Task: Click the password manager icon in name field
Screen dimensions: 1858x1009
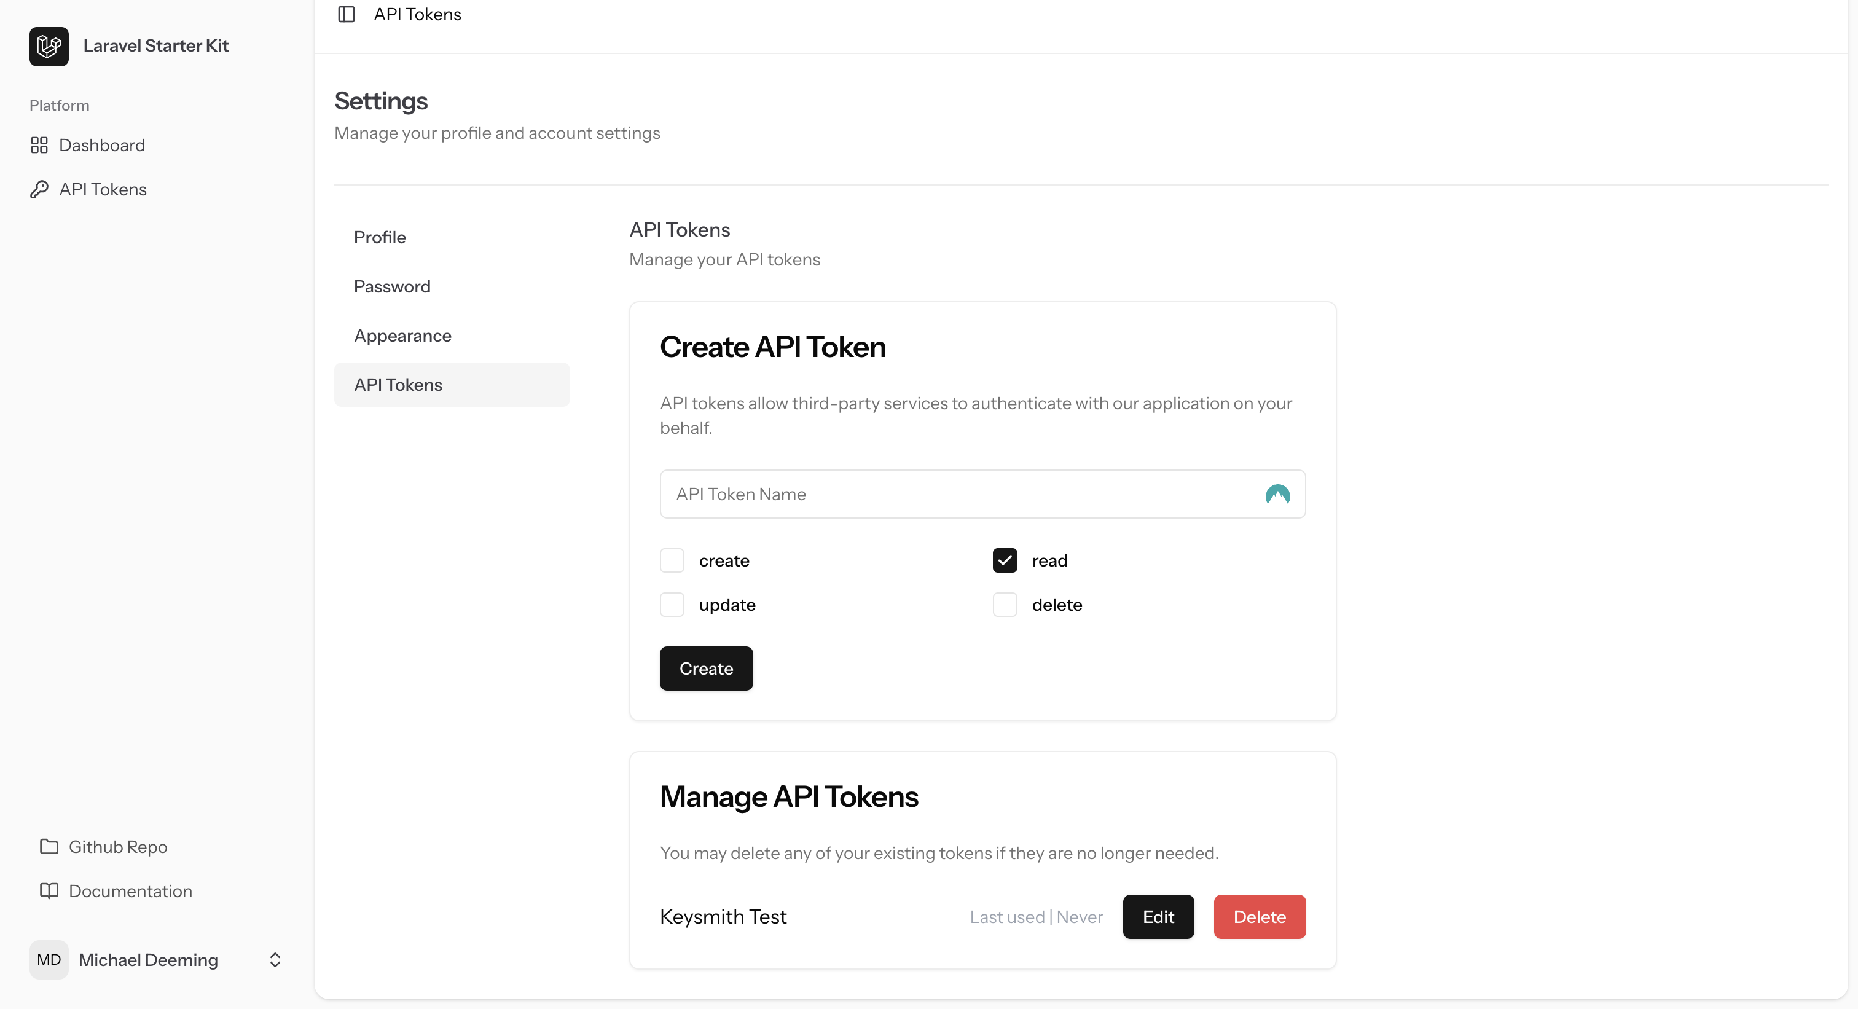Action: (x=1277, y=495)
